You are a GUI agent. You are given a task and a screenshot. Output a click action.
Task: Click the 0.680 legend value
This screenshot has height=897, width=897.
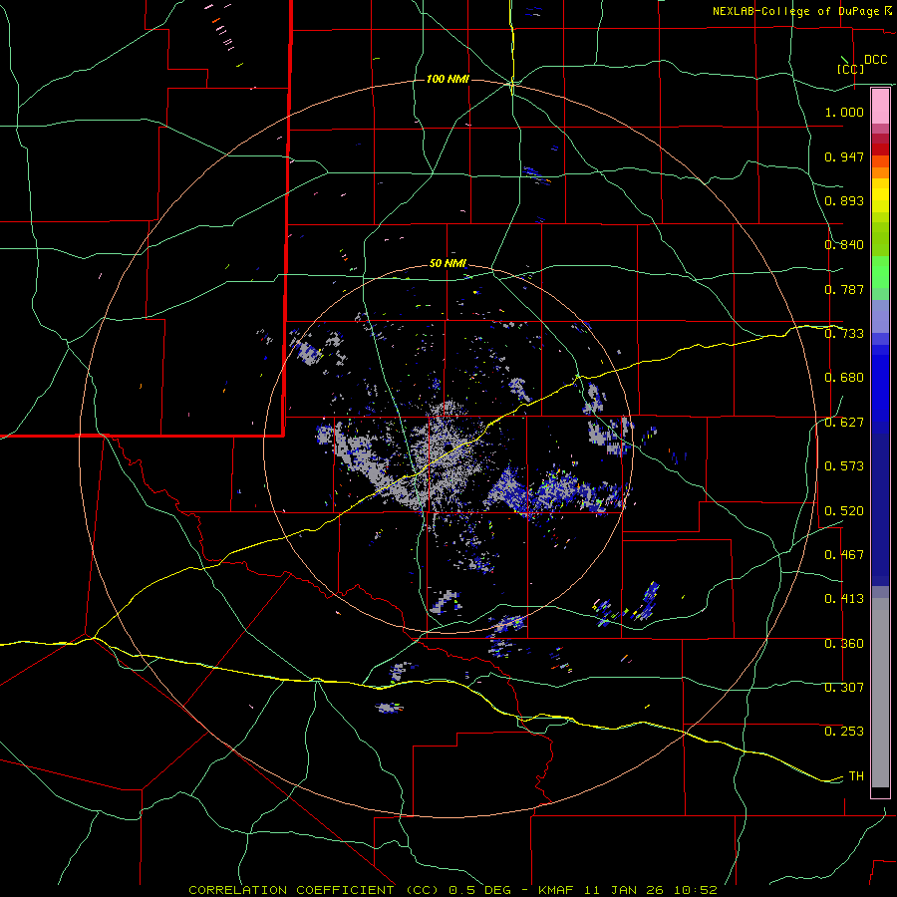(x=844, y=378)
